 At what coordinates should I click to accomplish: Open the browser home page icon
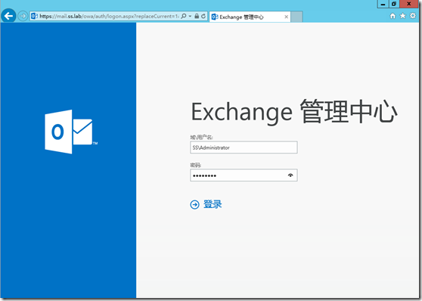pos(393,16)
